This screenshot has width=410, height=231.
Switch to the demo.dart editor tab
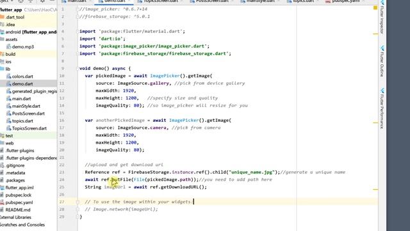tap(114, 1)
